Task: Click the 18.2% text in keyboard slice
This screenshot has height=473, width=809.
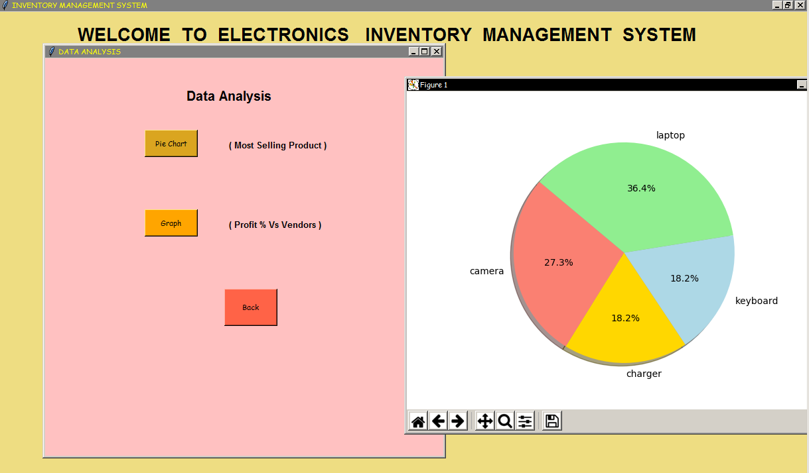Action: [x=684, y=278]
